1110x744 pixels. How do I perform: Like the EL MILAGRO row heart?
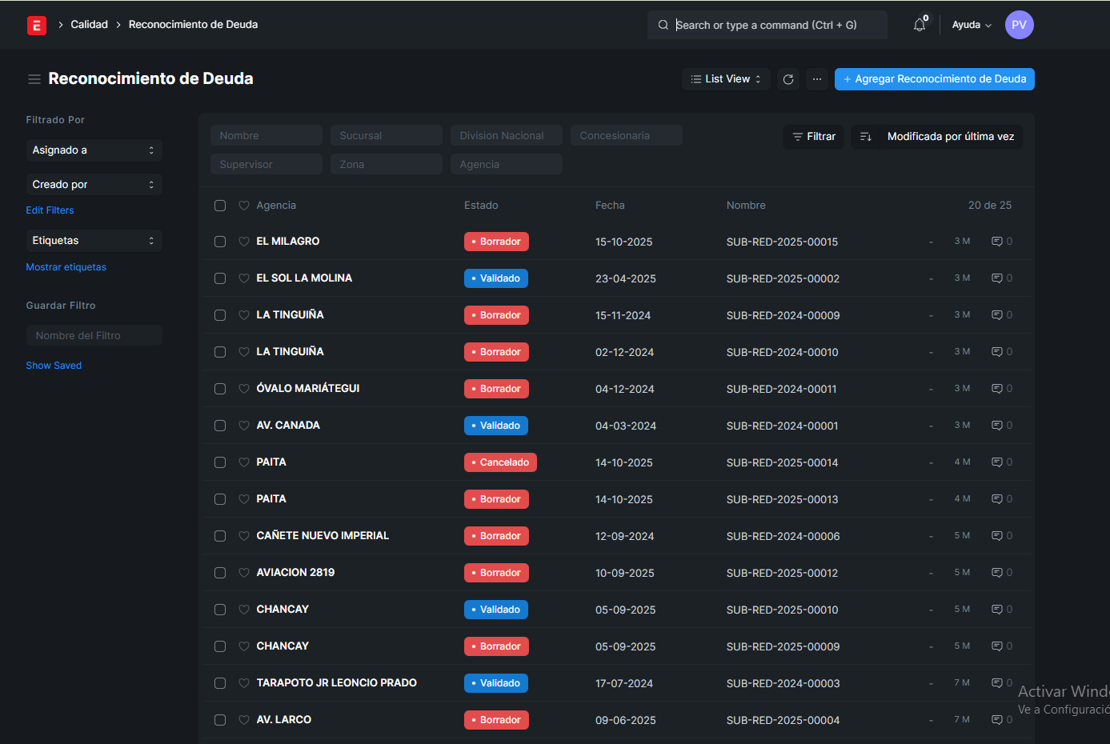tap(244, 242)
